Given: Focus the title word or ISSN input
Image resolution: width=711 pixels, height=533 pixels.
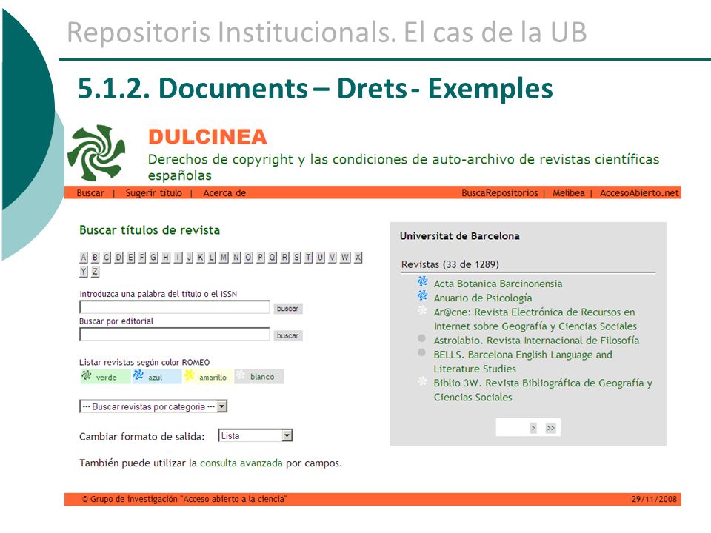Looking at the screenshot, I should 175,307.
